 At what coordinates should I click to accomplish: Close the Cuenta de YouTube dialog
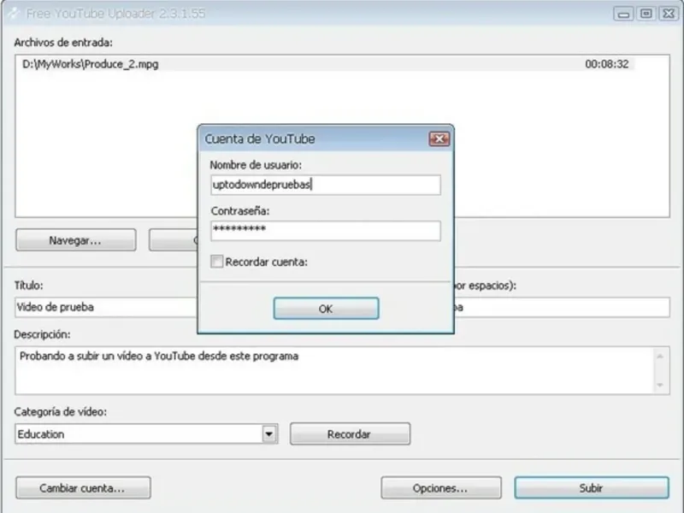pos(439,139)
